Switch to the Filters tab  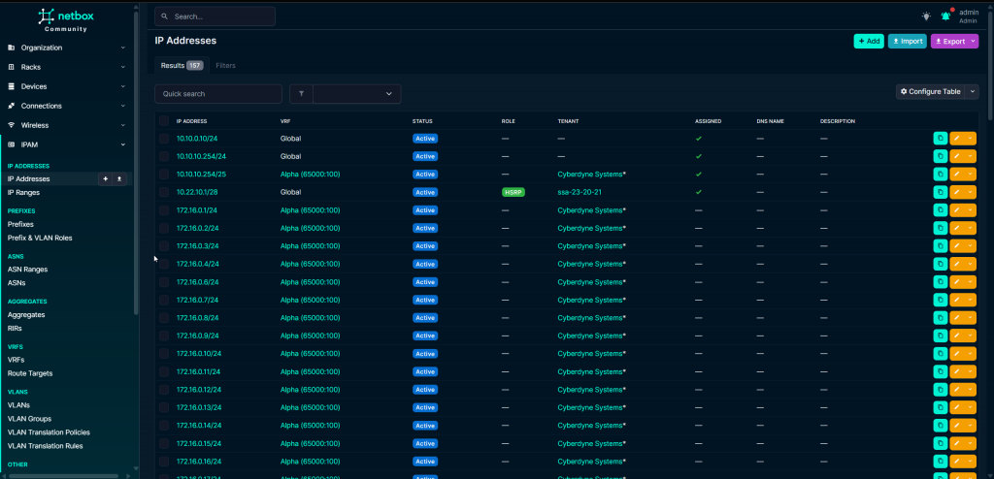pyautogui.click(x=225, y=65)
